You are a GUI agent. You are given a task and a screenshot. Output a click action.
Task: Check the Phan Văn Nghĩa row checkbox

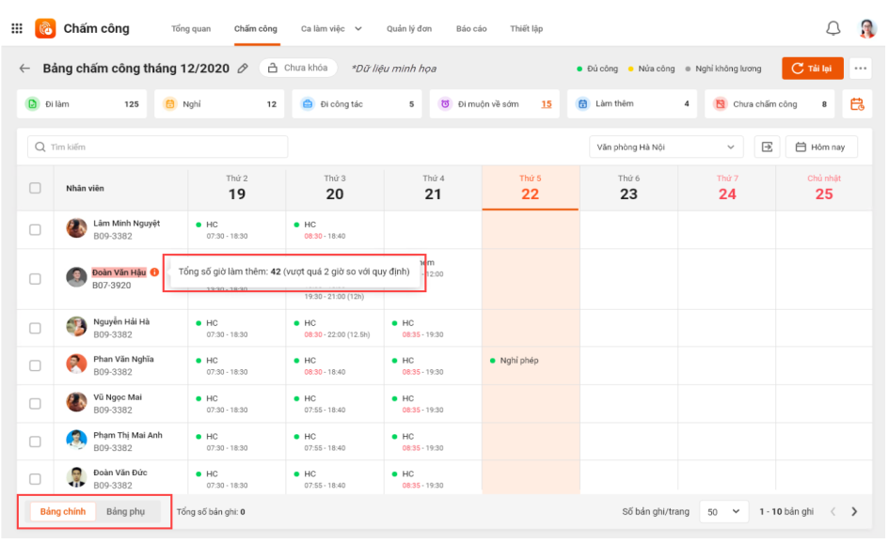(x=35, y=365)
